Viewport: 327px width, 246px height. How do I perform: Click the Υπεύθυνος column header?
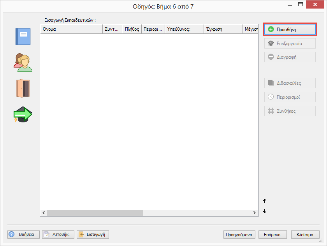[x=184, y=29]
